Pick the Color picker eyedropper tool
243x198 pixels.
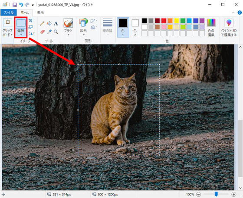click(x=49, y=32)
